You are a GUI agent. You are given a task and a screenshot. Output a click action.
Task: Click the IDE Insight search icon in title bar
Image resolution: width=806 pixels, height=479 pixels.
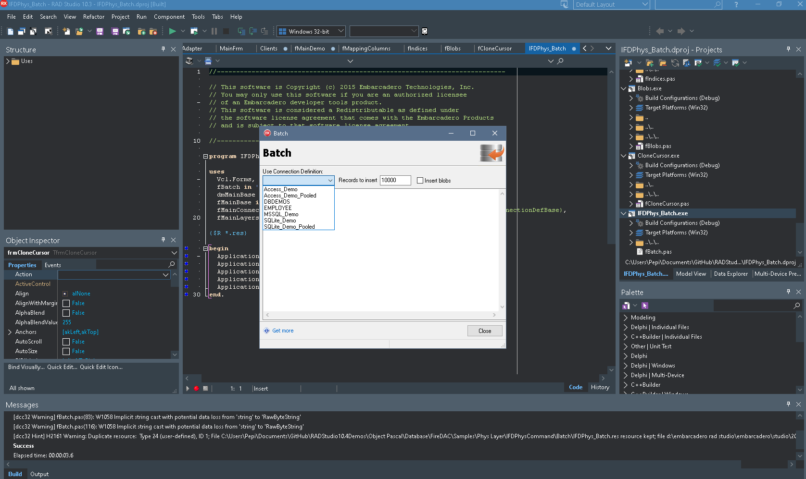point(718,4)
